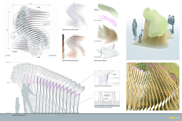182x121 pixels.
Task: Click the 'To Front Desk' direction label
Action: (8, 55)
